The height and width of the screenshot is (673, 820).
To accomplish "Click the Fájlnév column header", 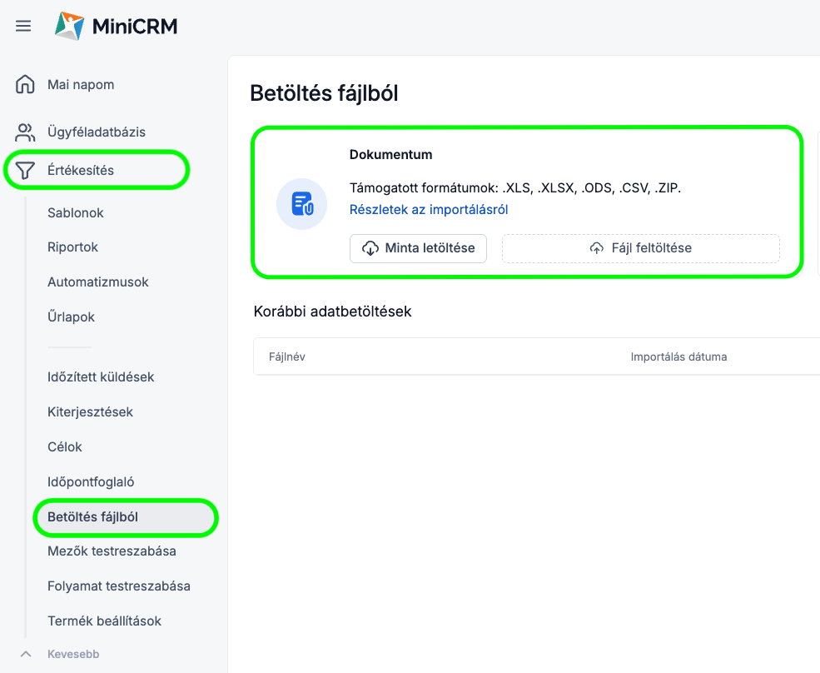I will 286,356.
